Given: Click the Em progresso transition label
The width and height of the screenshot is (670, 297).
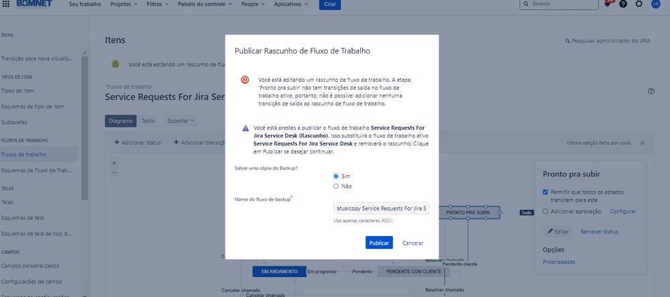Looking at the screenshot, I should click(x=322, y=272).
